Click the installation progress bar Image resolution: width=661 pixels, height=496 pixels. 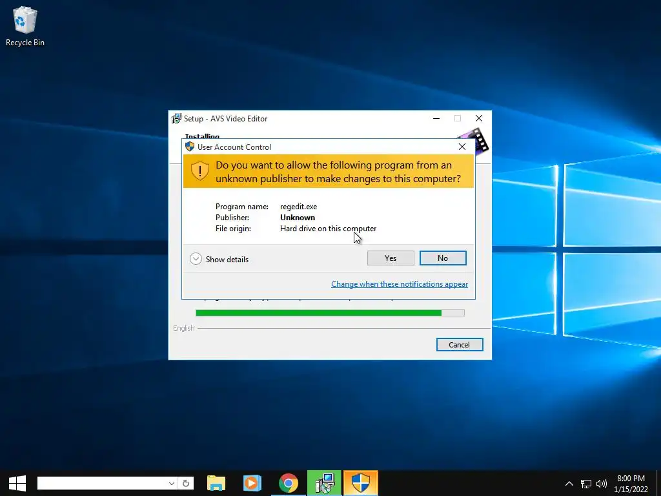tap(330, 313)
